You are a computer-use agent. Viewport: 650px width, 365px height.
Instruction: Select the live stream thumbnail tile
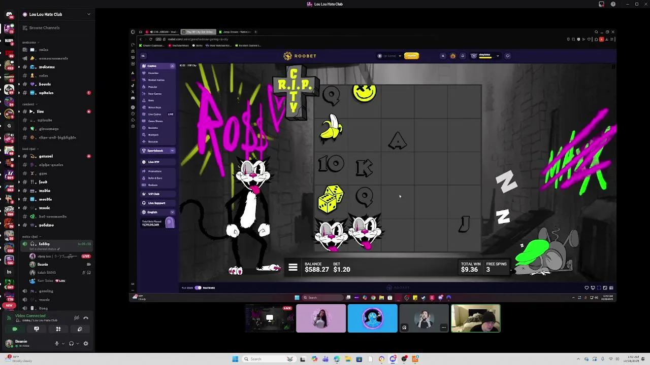coord(269,318)
